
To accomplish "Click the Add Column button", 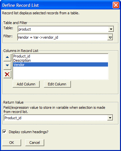I will [26, 84].
